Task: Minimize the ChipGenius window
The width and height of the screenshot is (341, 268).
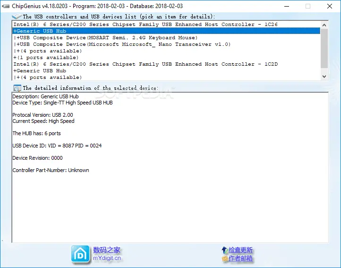Action: (x=286, y=6)
